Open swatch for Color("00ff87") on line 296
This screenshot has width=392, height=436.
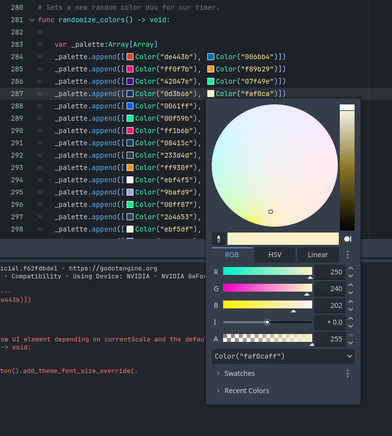point(130,204)
